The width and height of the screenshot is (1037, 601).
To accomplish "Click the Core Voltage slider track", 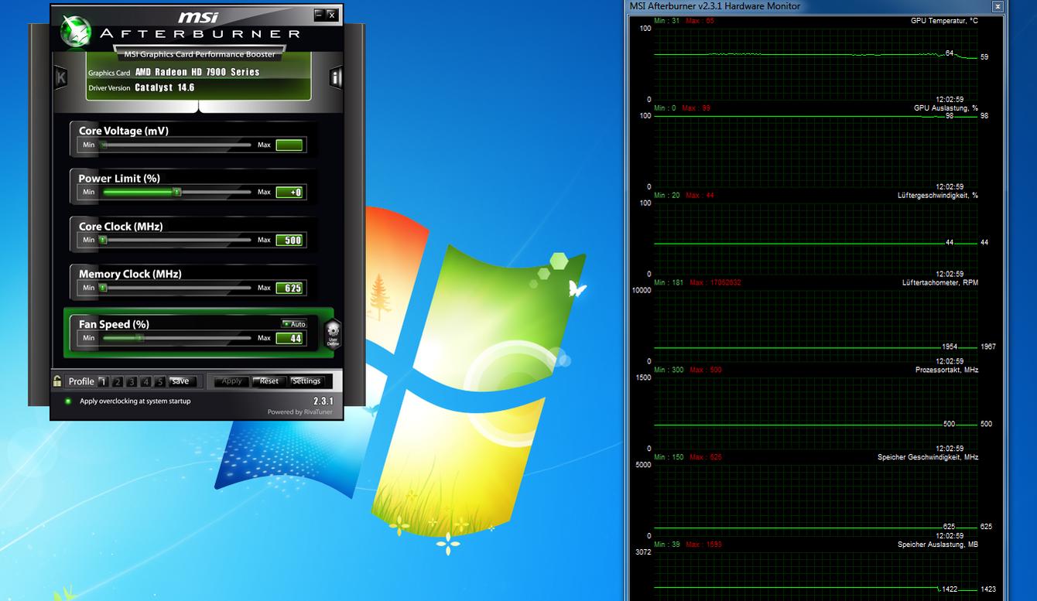I will point(176,145).
